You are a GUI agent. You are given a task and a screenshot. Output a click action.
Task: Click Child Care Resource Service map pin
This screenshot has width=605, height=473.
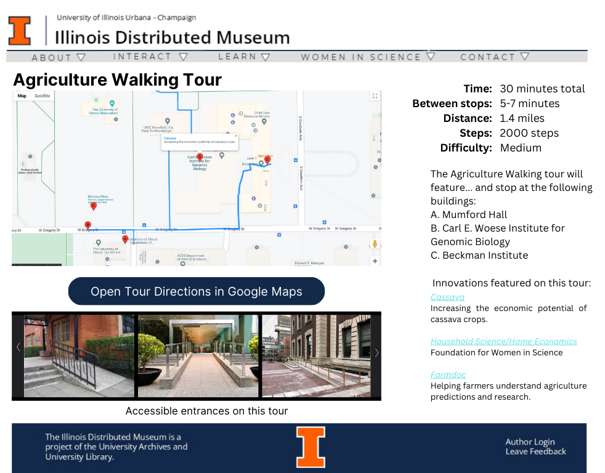264,121
